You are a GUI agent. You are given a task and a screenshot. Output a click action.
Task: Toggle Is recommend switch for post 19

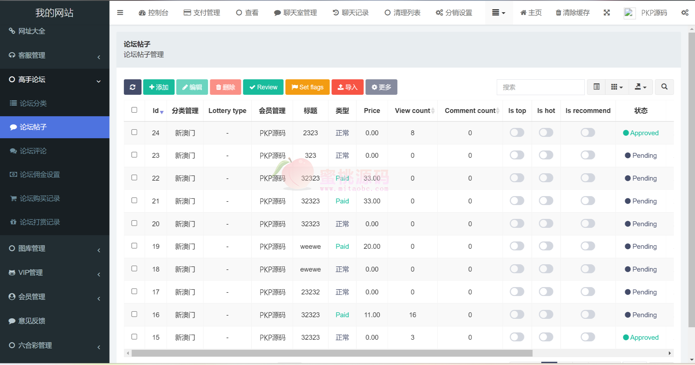click(x=587, y=246)
